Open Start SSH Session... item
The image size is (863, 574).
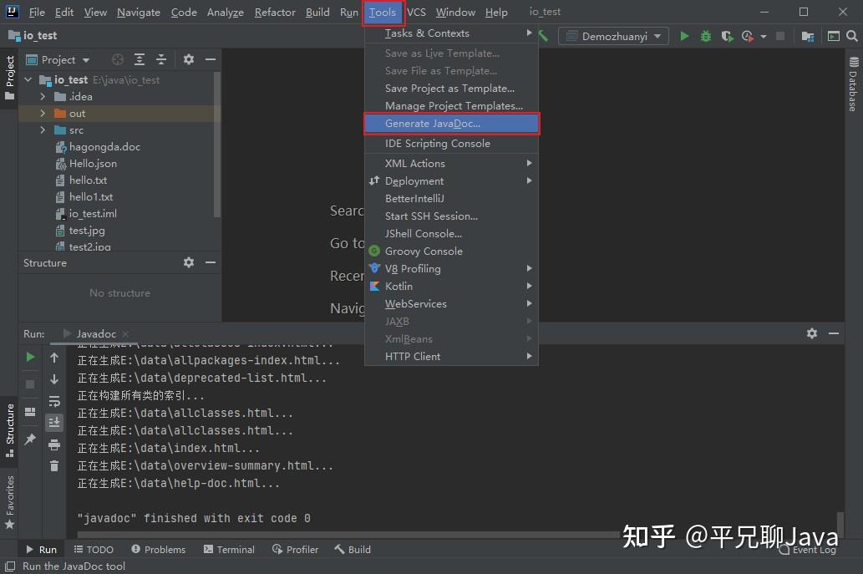click(x=451, y=216)
